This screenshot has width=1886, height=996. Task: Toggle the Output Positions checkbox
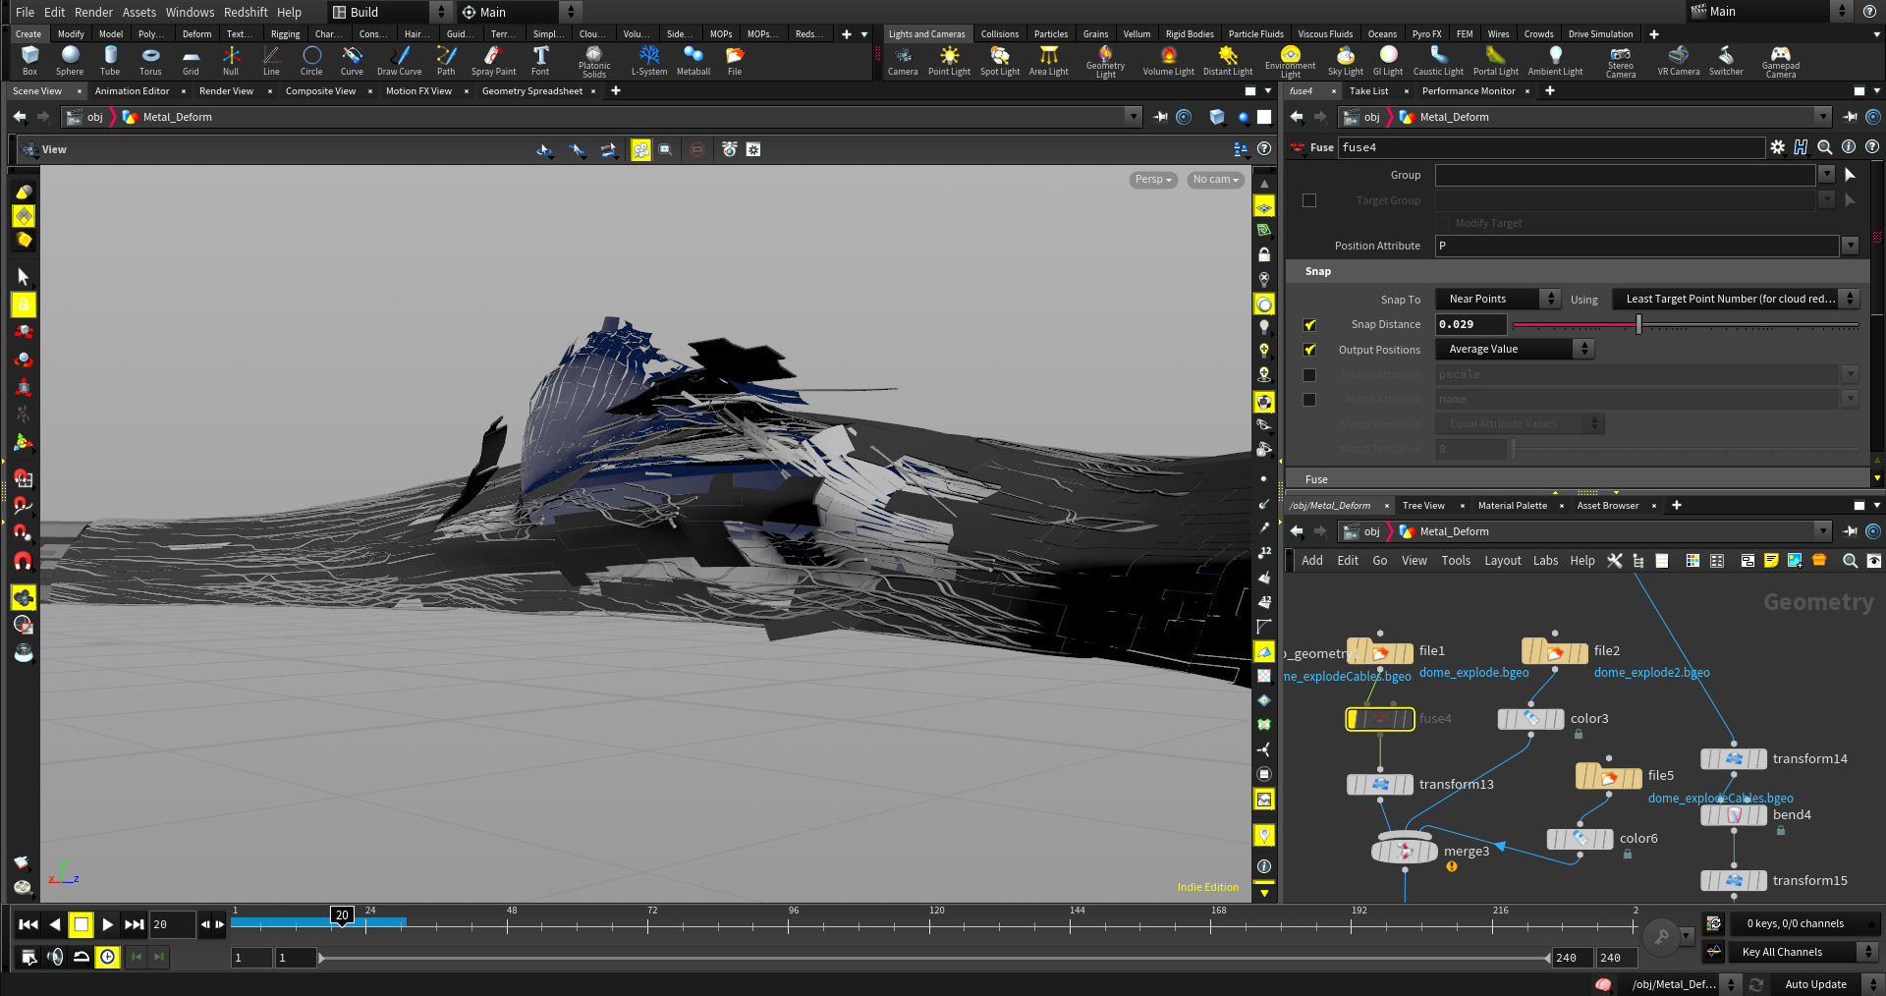1309,350
